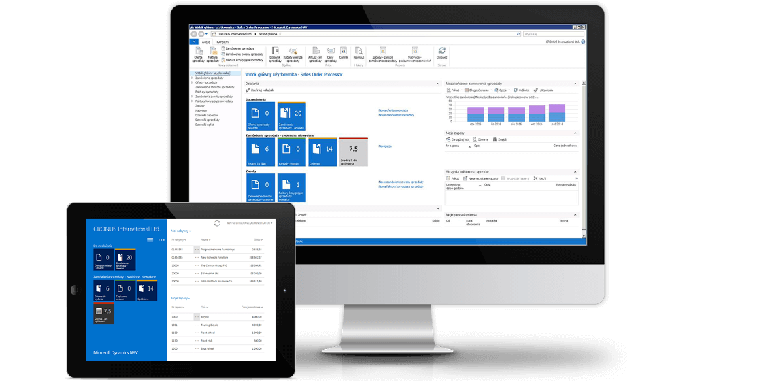Open Dziennik sprzedaży from the ribbon
Viewport: 762px width, 381px height.
tap(275, 54)
